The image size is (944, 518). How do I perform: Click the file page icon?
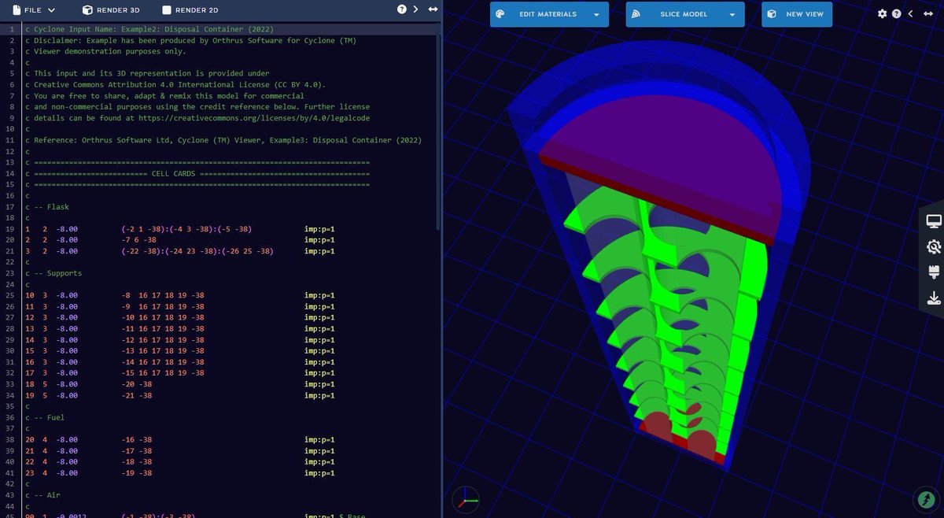[16, 10]
